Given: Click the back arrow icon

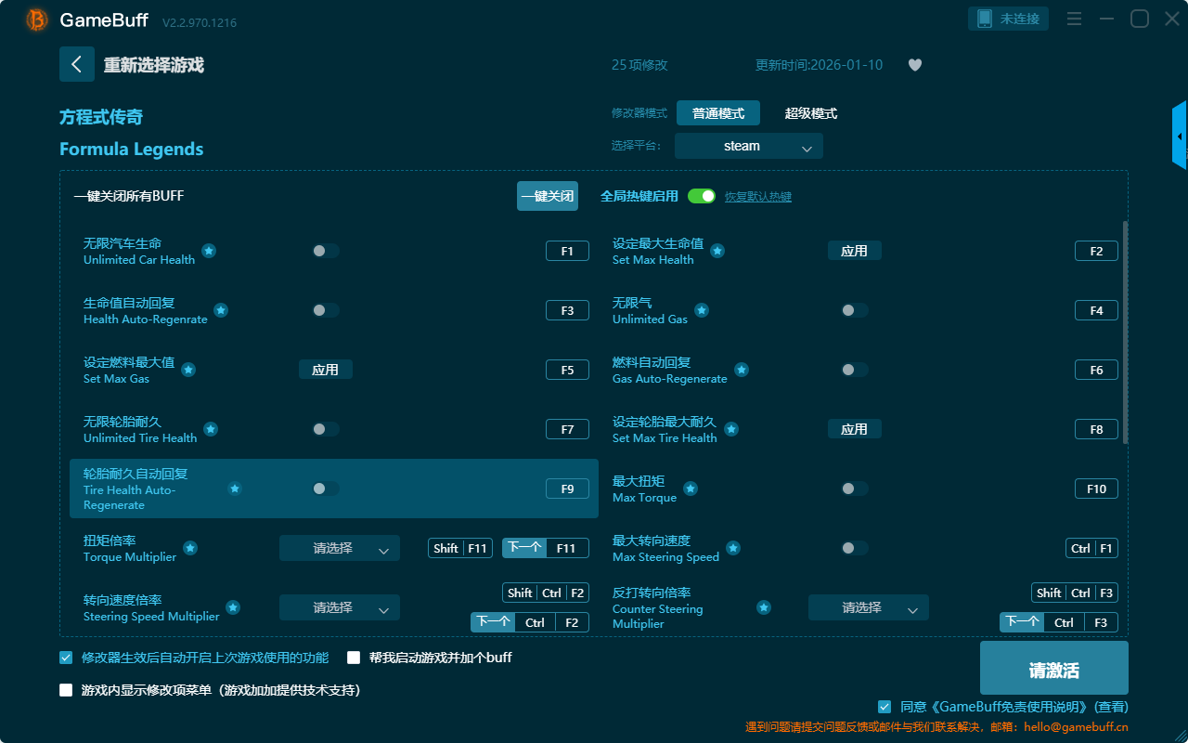Looking at the screenshot, I should pyautogui.click(x=77, y=64).
